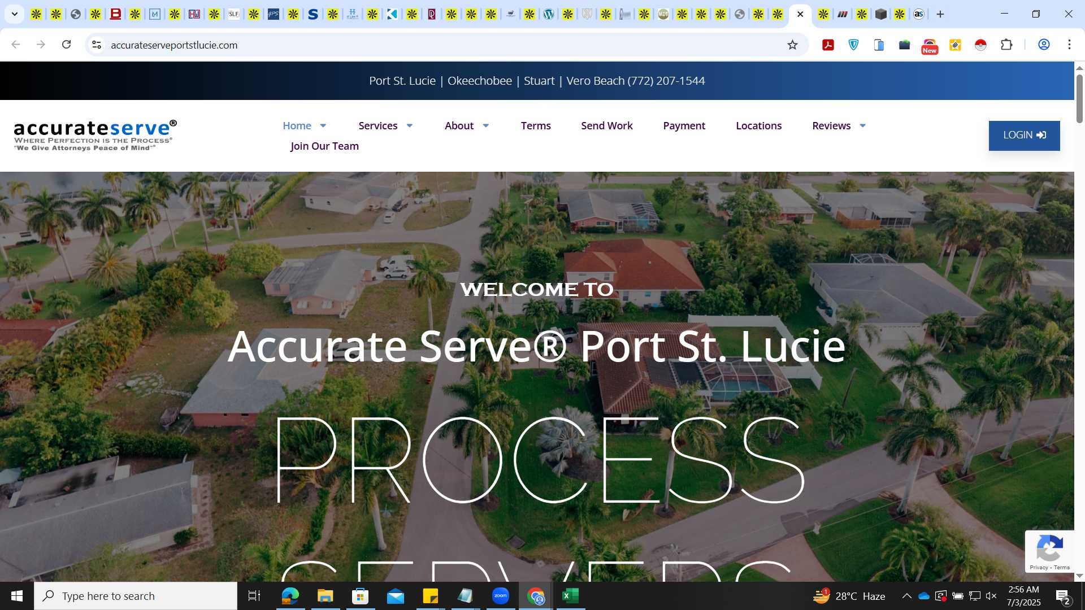Click the accurateserve logo
1085x610 pixels.
(x=95, y=136)
